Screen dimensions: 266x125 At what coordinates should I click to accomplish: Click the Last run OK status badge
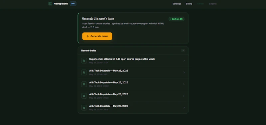[x=177, y=19]
